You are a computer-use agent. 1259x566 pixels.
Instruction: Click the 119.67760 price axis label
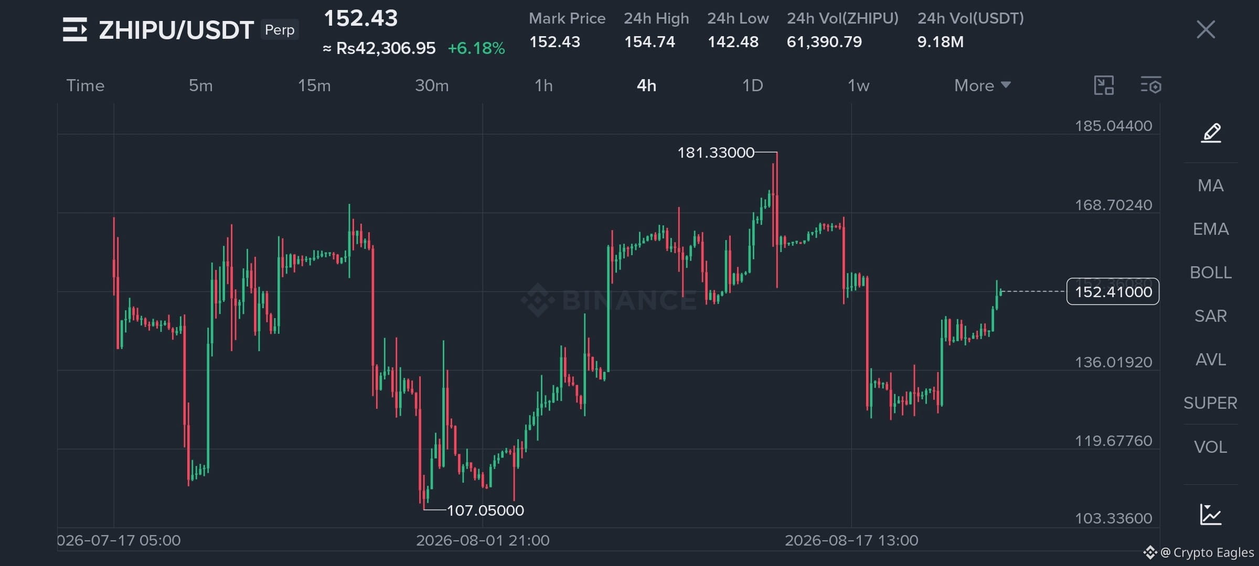[1114, 441]
